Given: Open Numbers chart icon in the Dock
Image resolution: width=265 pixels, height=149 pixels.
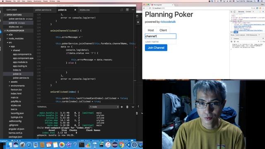Looking at the screenshot, I should click(88, 145).
